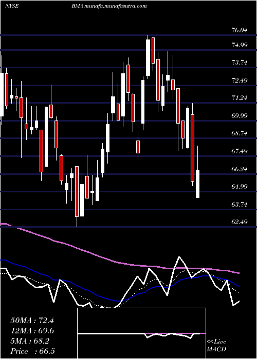Click the 66.24 price axis label

point(240,169)
